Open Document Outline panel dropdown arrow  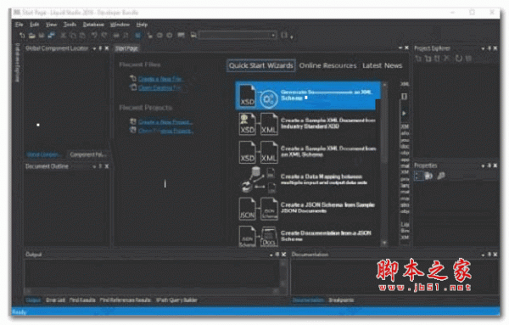coord(94,166)
